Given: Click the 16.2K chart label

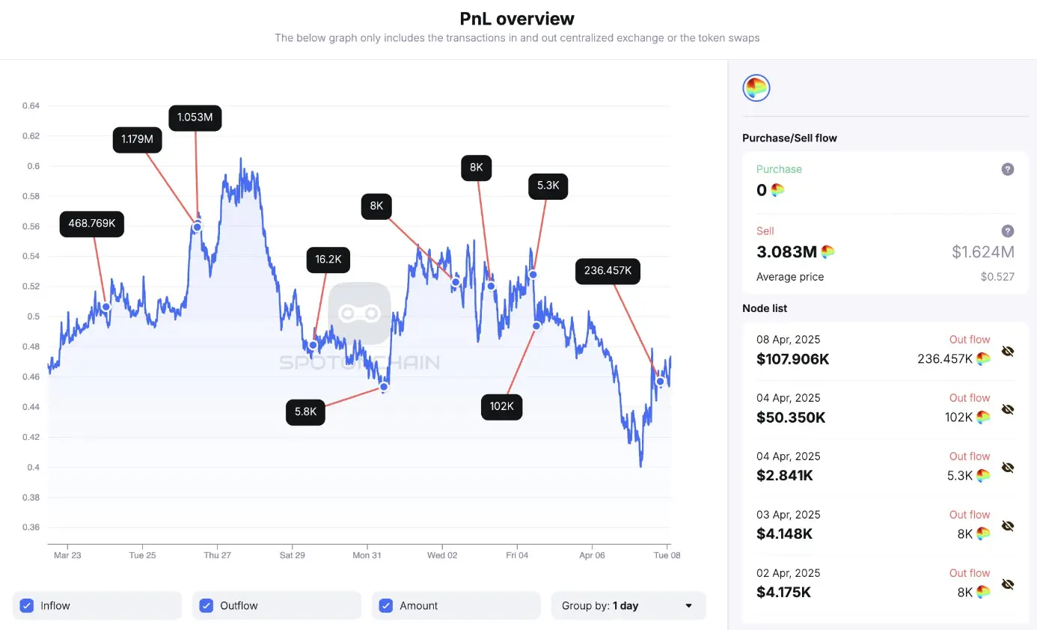Looking at the screenshot, I should click(x=328, y=260).
